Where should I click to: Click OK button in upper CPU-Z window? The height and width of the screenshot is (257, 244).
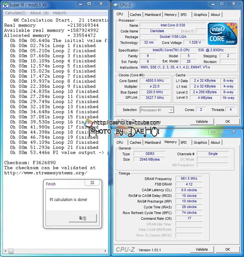coord(228,122)
